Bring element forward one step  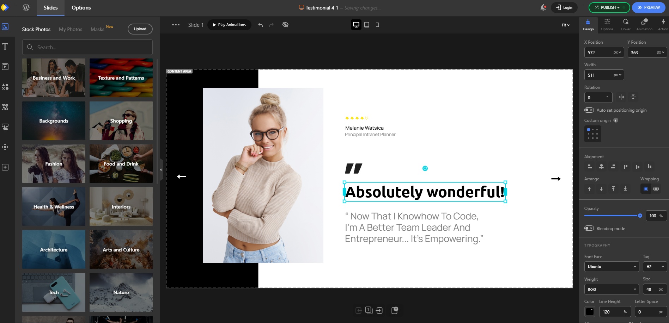click(x=589, y=189)
